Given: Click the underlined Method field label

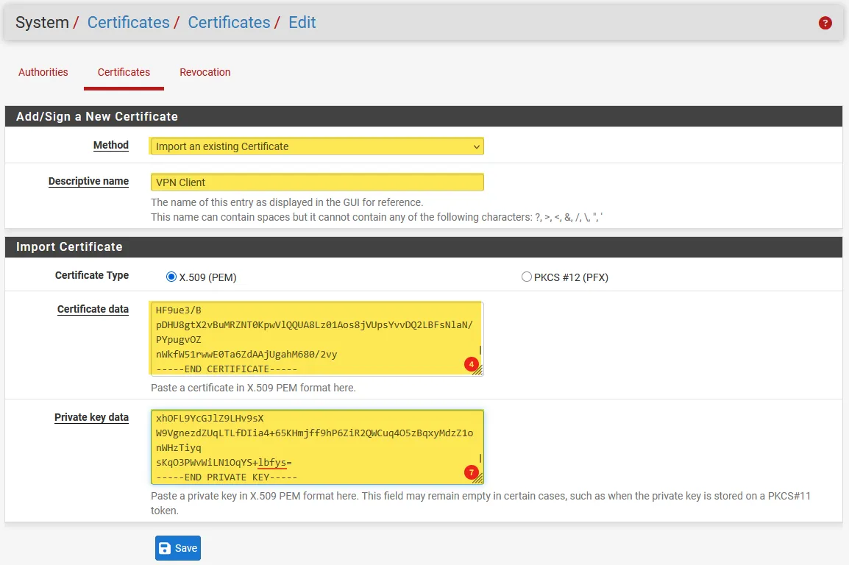Looking at the screenshot, I should pos(110,146).
